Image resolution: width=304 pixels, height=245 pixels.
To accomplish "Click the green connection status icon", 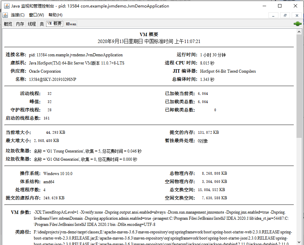I will tap(298, 24).
